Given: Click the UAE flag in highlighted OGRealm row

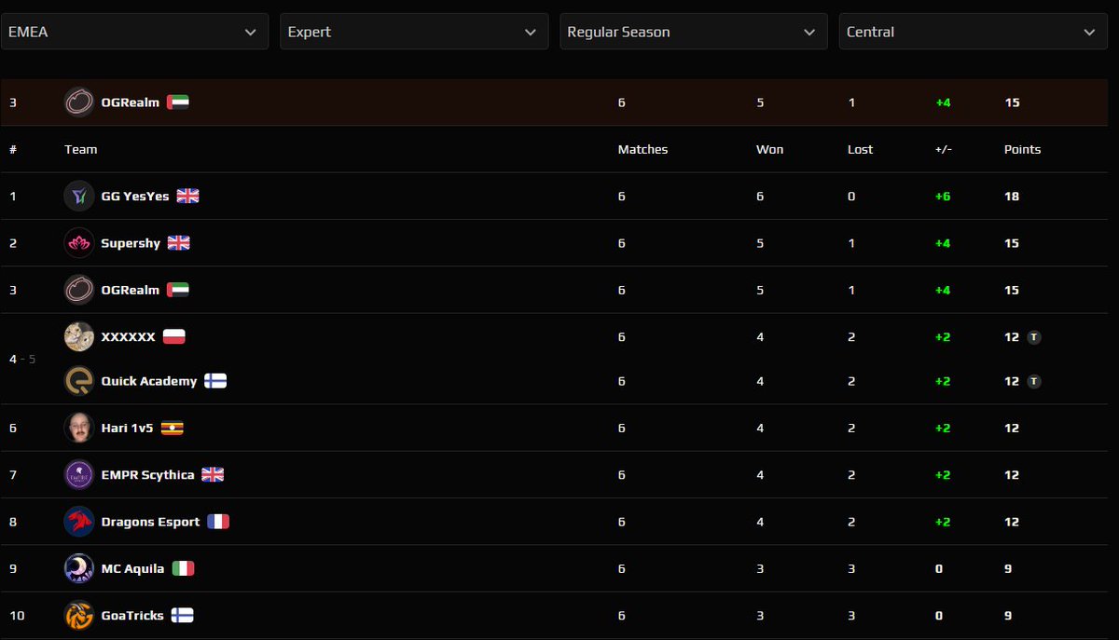Looking at the screenshot, I should click(x=178, y=102).
